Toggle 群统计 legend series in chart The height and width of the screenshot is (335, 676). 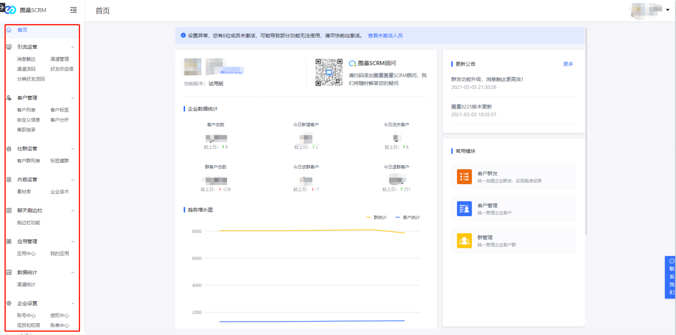[377, 217]
